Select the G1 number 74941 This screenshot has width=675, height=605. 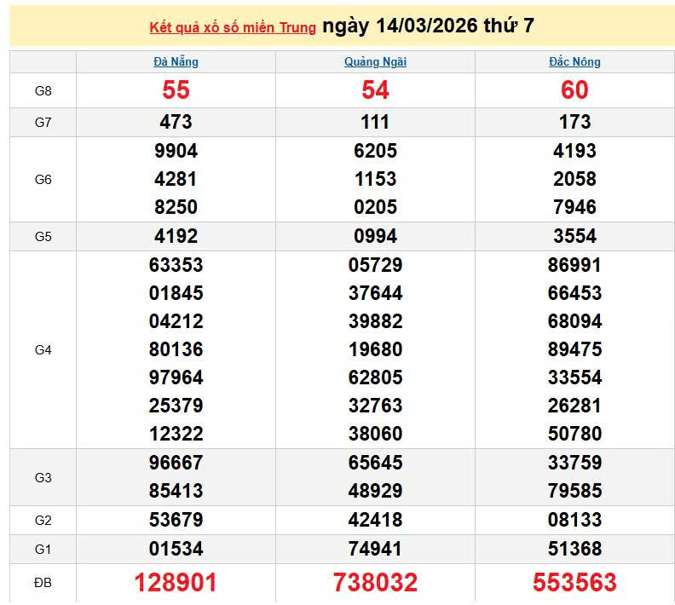click(375, 549)
